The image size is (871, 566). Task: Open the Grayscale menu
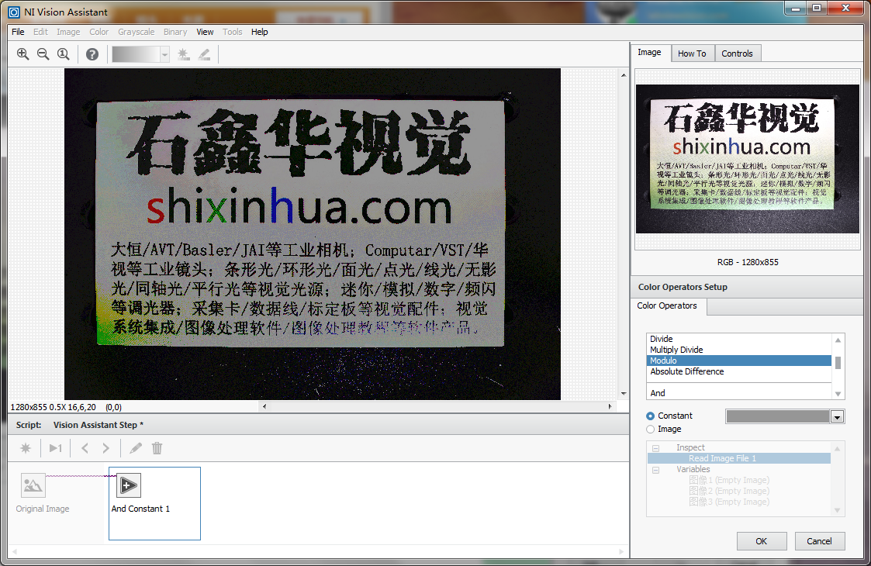136,32
